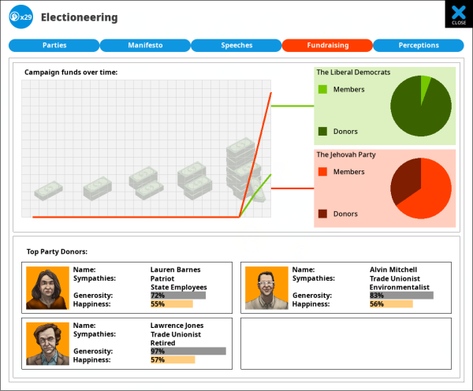Click the Fundraising tab
The width and height of the screenshot is (473, 391).
click(327, 46)
